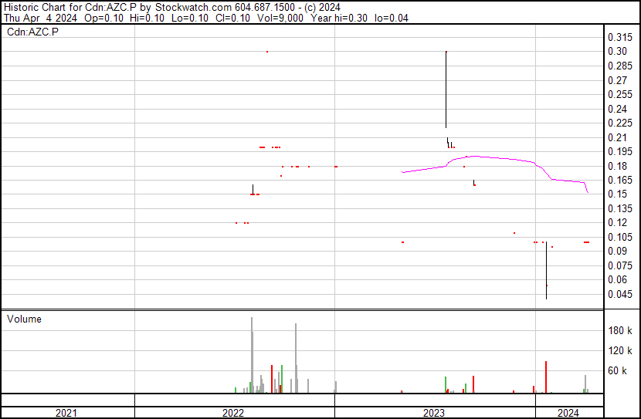
Task: Click the 0.225 price axis label
Action: click(619, 123)
